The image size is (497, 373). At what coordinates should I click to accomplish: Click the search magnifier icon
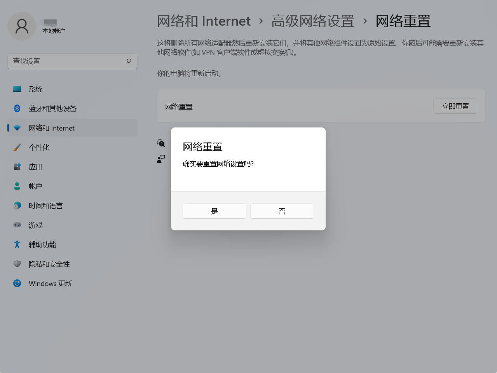coord(129,61)
